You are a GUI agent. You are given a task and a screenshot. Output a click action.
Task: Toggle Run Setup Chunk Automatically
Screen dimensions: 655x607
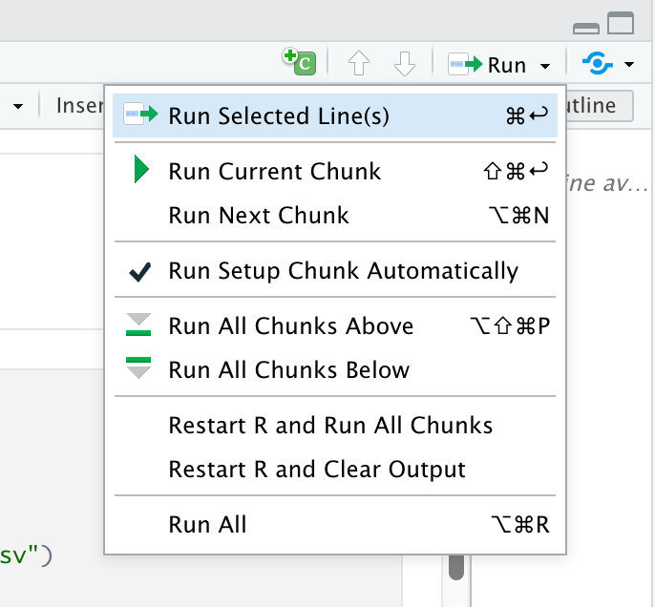point(335,270)
